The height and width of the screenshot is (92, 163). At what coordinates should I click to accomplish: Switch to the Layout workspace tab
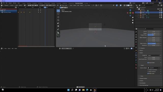[24, 3]
